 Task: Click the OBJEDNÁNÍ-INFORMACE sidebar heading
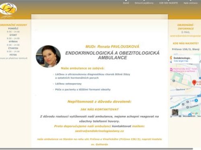pyautogui.click(x=186, y=27)
